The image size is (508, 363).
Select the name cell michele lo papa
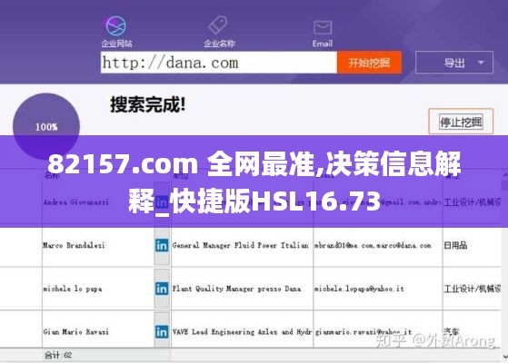pyautogui.click(x=97, y=289)
